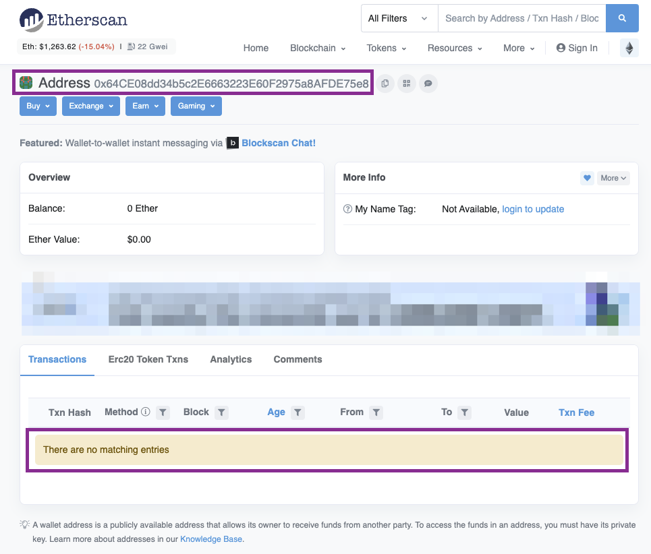
Task: Click the '$0.00' Ether value
Action: pos(139,240)
